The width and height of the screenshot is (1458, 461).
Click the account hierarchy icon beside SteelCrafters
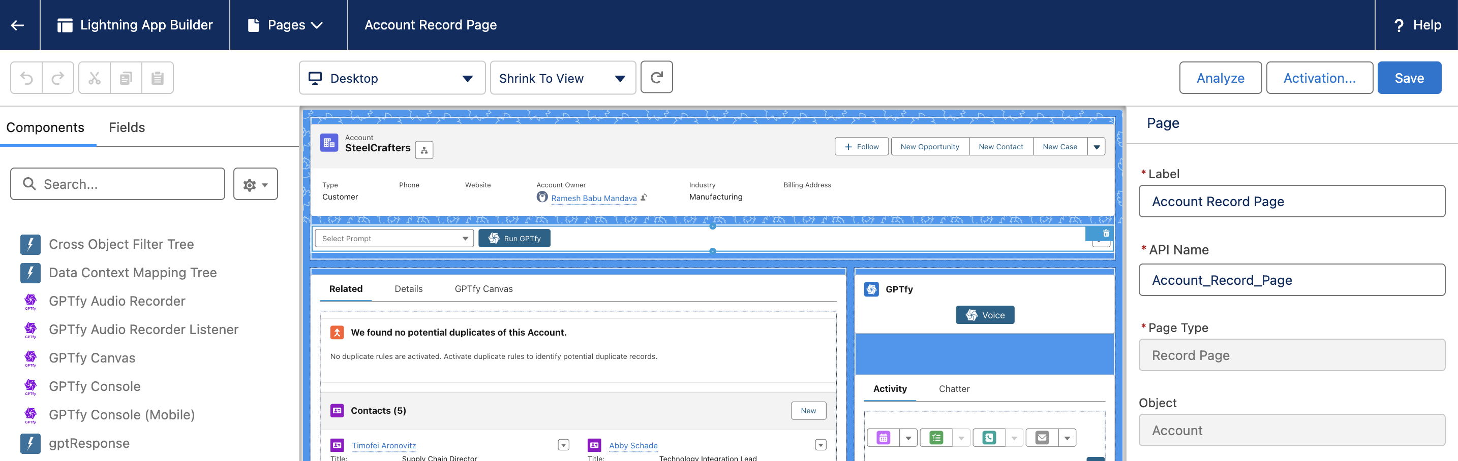click(x=424, y=150)
